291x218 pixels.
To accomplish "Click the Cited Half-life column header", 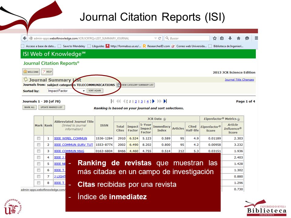I will pyautogui.click(x=192, y=128).
